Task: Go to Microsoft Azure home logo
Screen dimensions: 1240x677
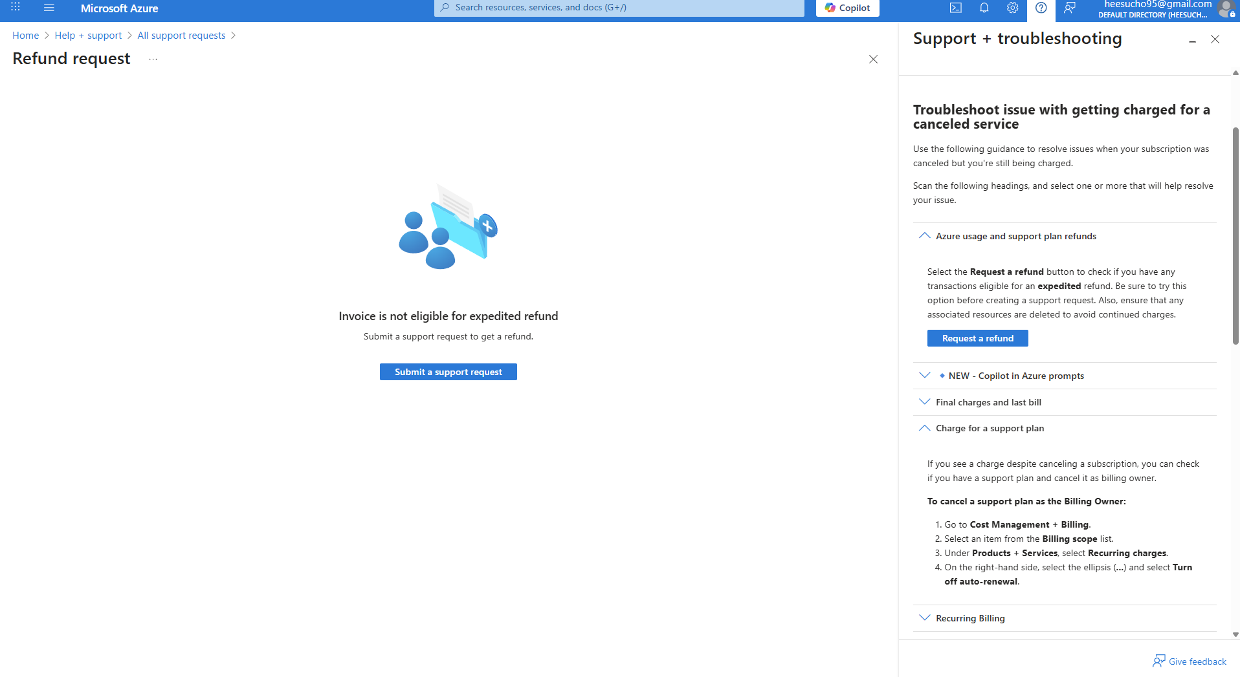Action: coord(119,8)
